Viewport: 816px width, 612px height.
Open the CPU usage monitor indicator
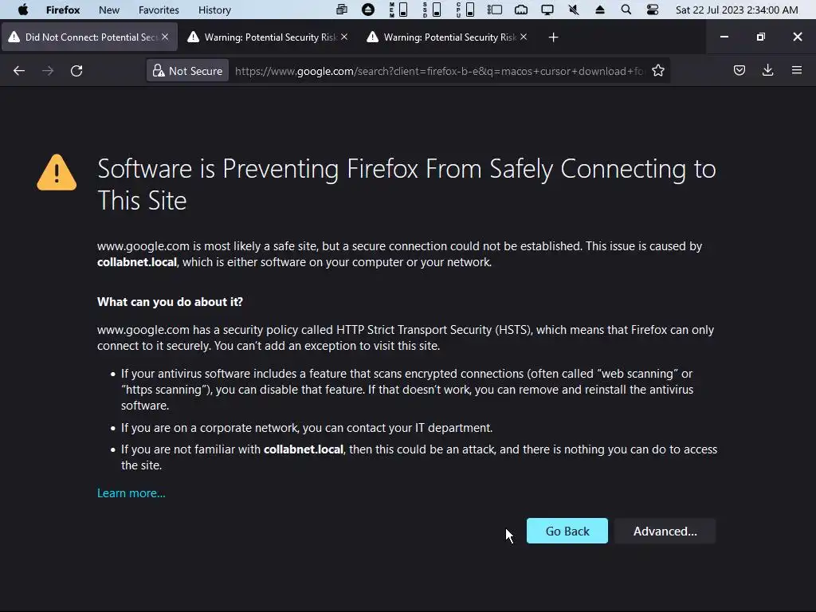465,10
